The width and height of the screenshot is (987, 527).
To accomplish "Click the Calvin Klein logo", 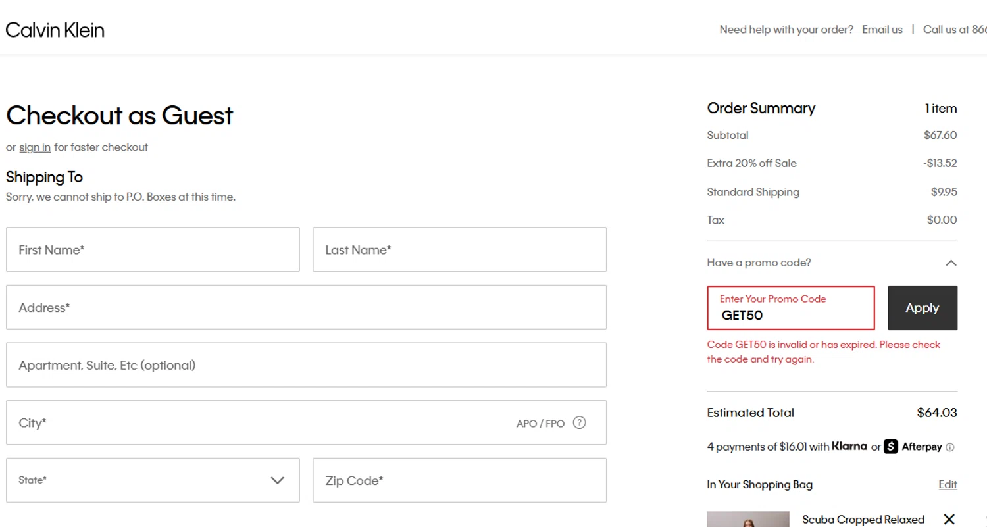I will tap(55, 30).
